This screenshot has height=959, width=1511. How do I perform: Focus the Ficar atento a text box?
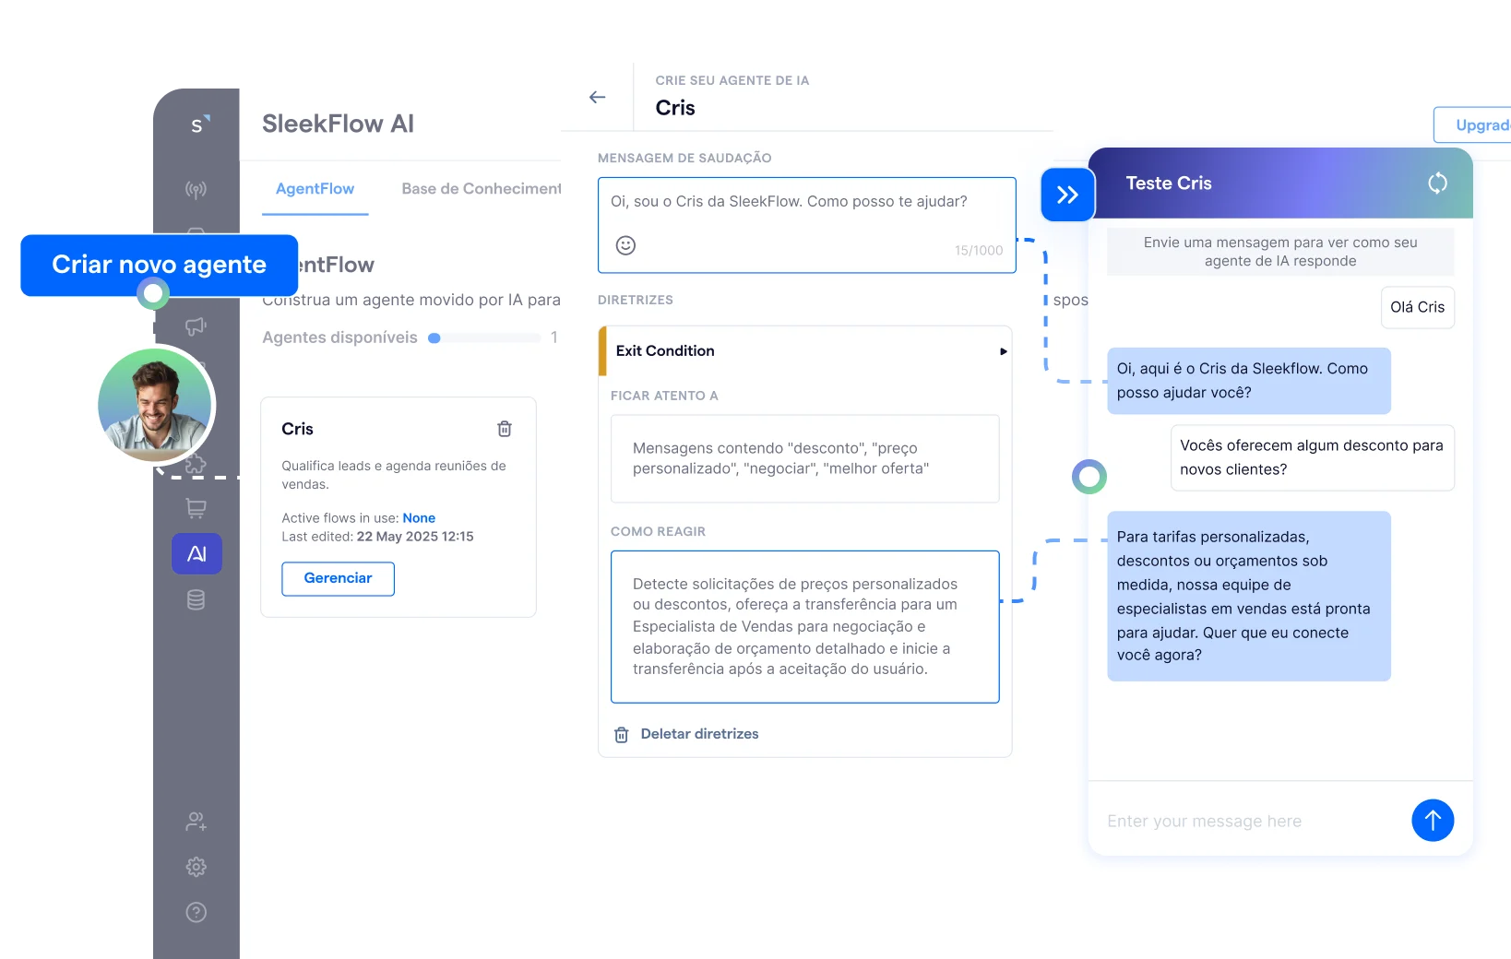(805, 458)
